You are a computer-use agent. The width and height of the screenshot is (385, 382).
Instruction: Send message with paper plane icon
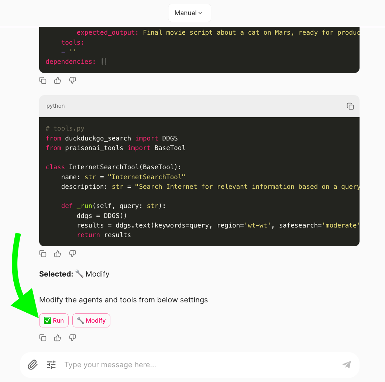click(347, 365)
